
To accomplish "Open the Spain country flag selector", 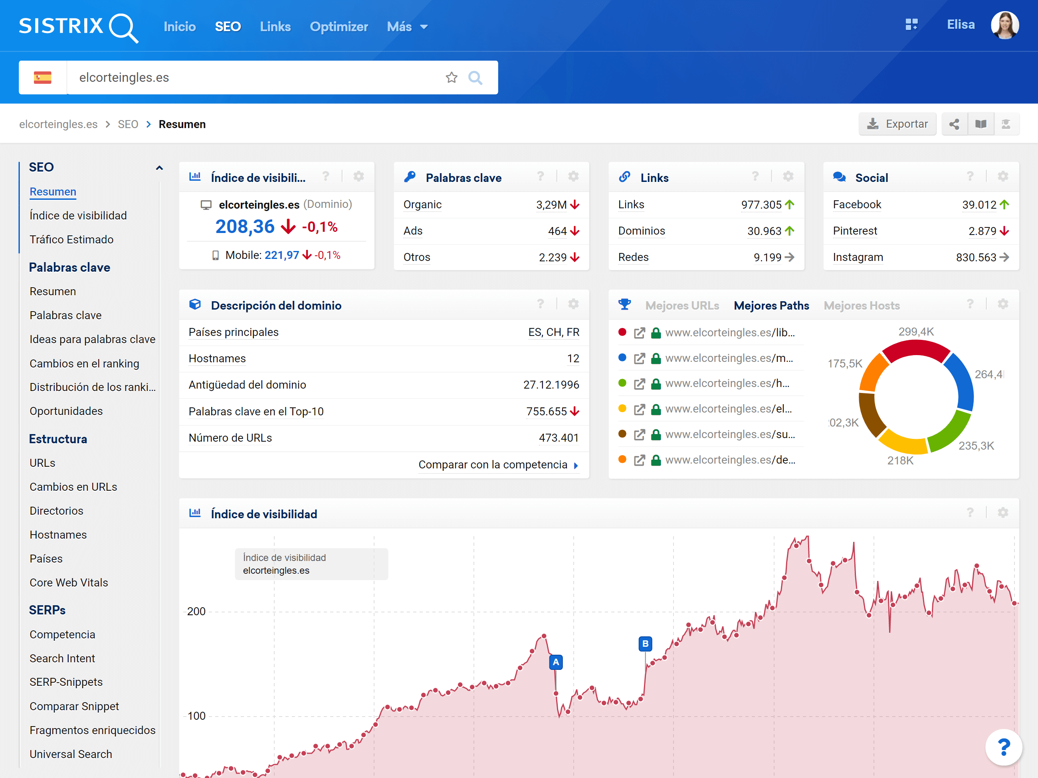I will point(43,77).
